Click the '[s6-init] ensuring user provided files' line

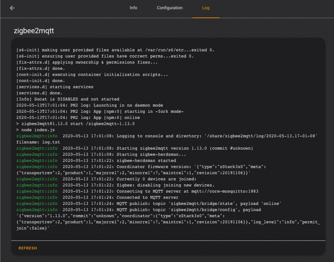point(105,56)
